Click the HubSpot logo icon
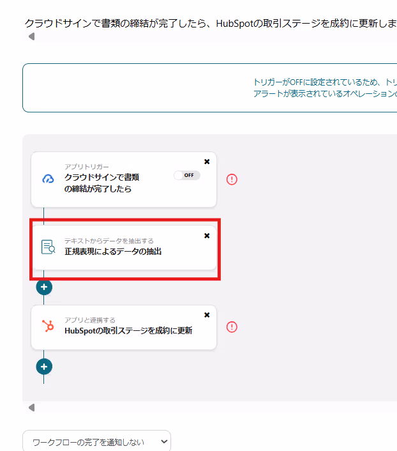397x451 pixels. click(x=48, y=326)
